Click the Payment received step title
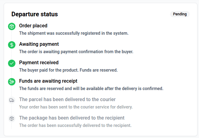This screenshot has height=138, width=199. pos(39,63)
